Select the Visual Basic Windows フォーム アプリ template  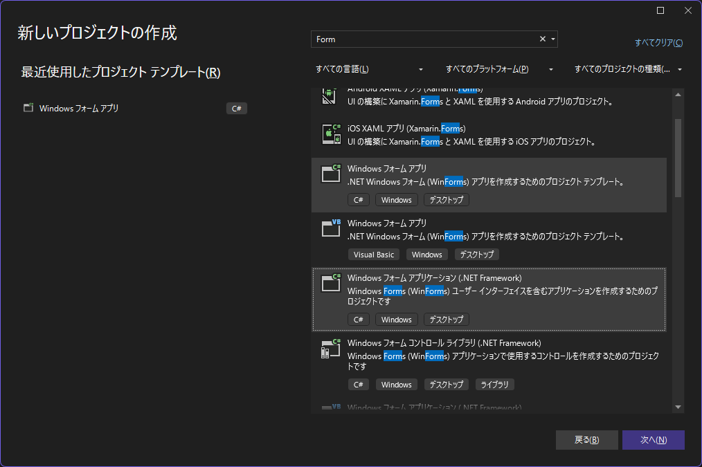coord(485,229)
